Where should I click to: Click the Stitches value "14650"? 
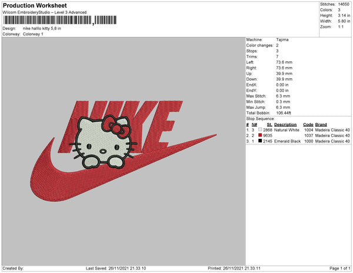click(x=344, y=4)
